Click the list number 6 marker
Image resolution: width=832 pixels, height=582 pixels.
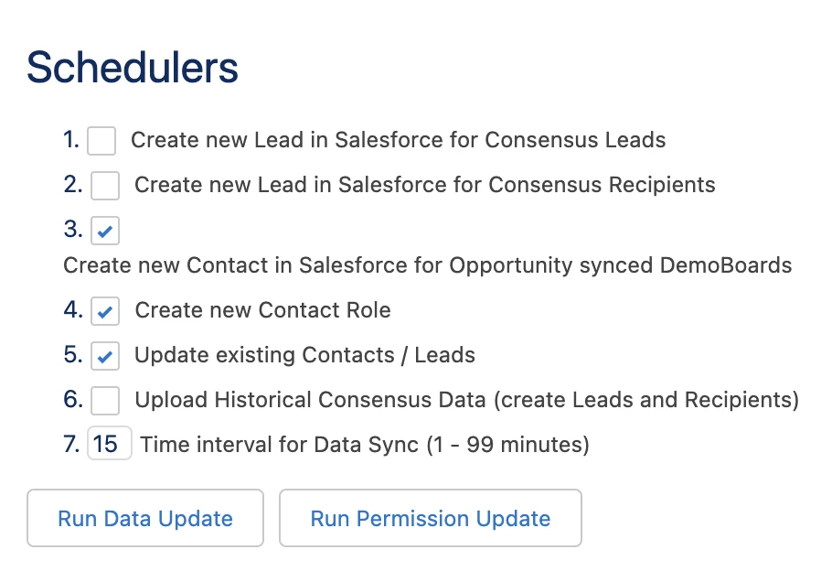coord(74,401)
